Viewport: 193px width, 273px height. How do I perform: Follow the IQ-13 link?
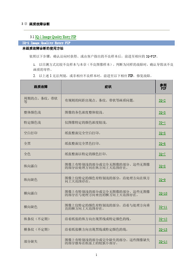point(163,230)
